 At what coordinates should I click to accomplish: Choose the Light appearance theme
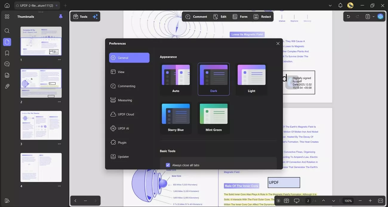pyautogui.click(x=252, y=79)
